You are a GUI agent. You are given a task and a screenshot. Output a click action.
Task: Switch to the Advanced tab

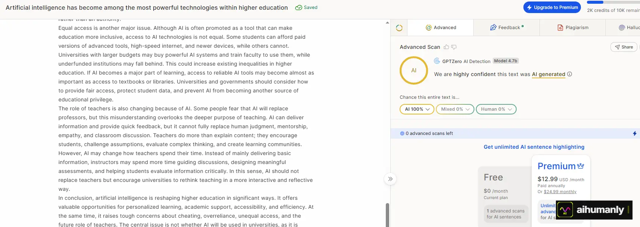[440, 28]
